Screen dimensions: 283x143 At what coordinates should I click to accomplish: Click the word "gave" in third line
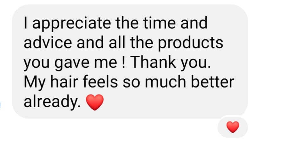tap(73, 64)
